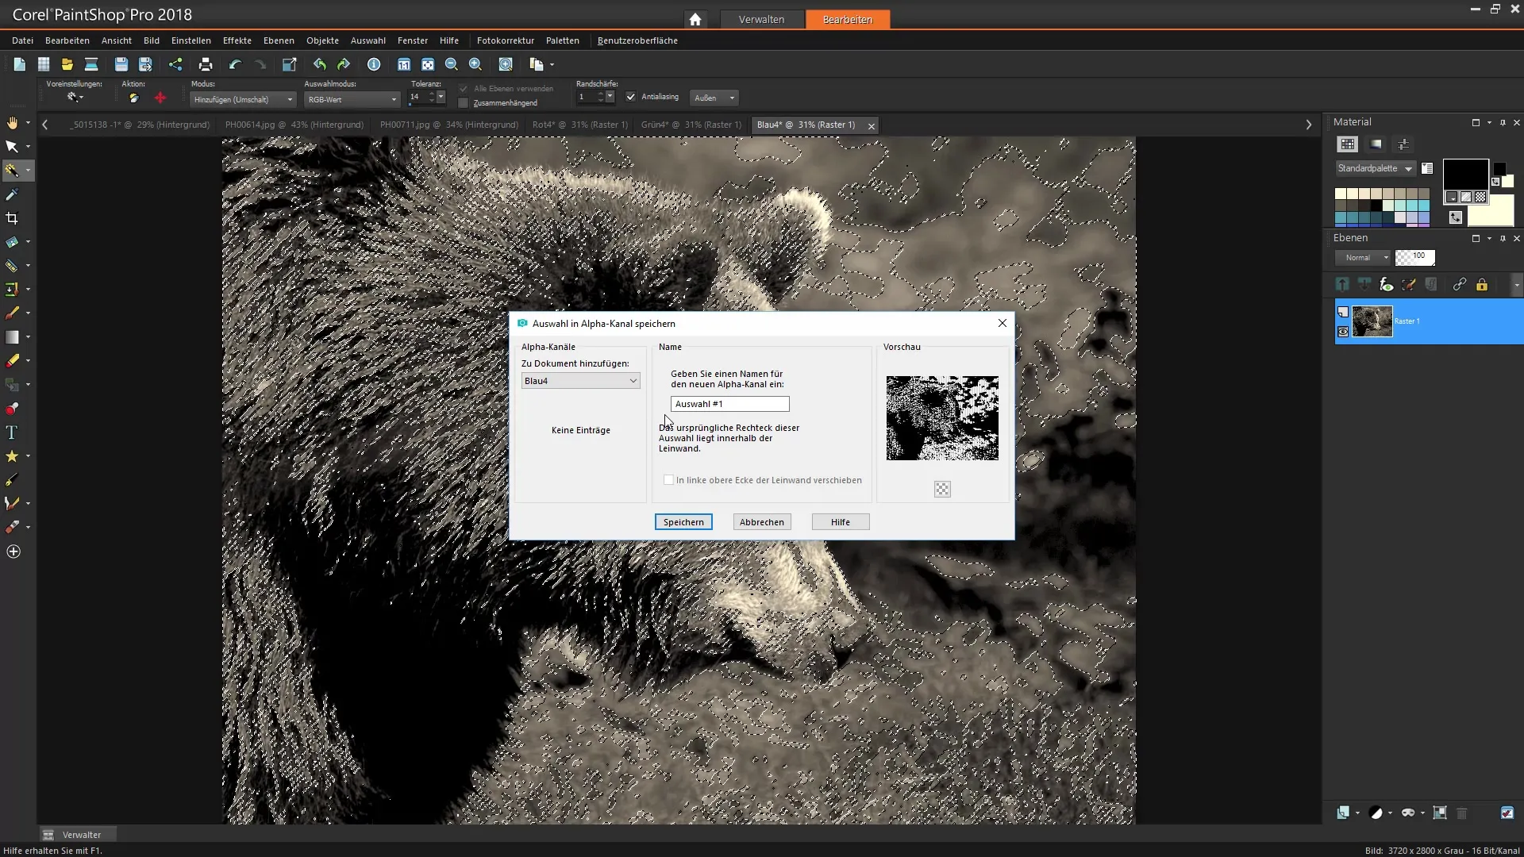Open the Effekte menu
Viewport: 1524px width, 857px height.
pos(237,40)
